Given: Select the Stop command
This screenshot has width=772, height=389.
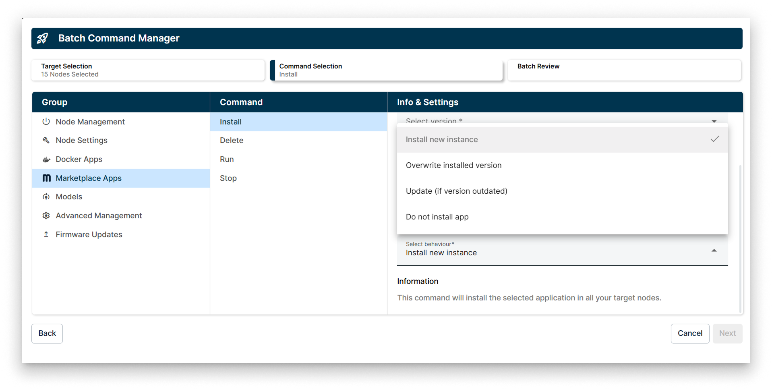Looking at the screenshot, I should click(x=228, y=178).
